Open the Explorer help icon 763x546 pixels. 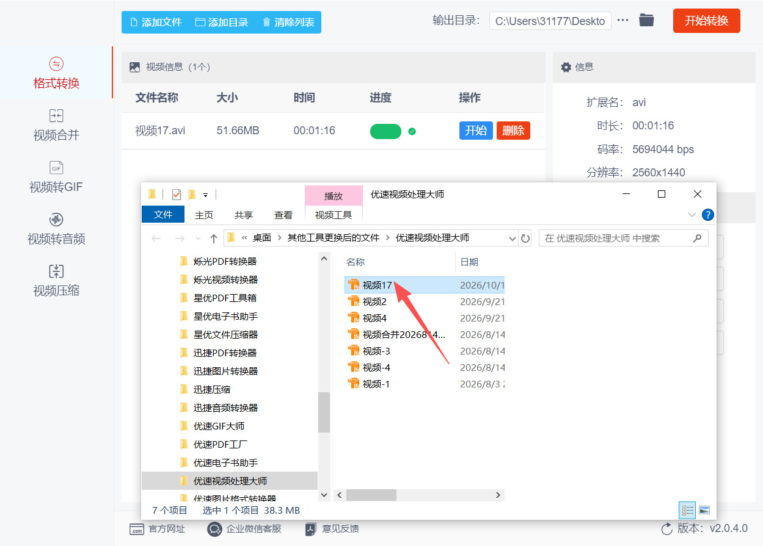pos(708,215)
